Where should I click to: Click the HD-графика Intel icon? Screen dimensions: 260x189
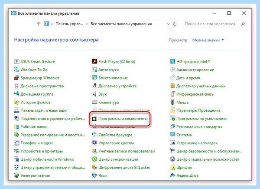point(172,62)
